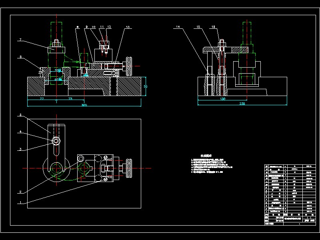Select the technical requirements notes heading

point(206,156)
